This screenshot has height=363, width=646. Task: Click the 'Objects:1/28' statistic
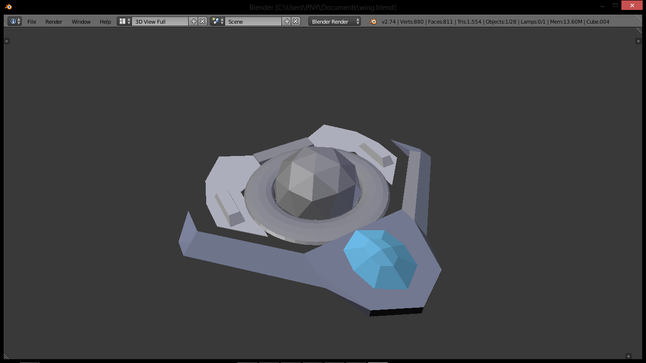click(x=501, y=22)
